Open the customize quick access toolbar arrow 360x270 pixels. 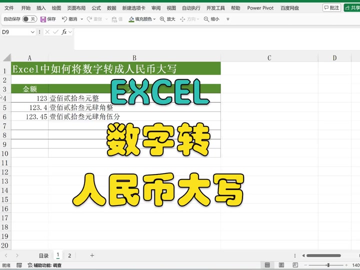pos(228,19)
